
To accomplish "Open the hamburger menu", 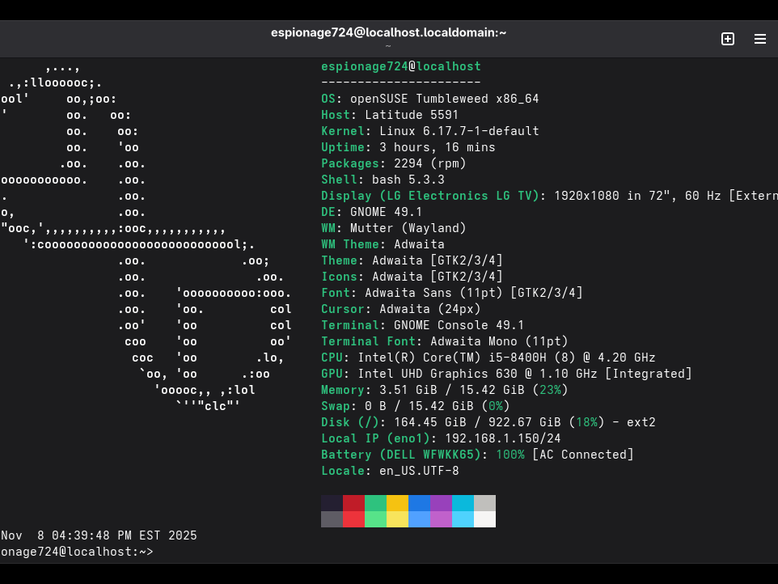I will point(759,38).
